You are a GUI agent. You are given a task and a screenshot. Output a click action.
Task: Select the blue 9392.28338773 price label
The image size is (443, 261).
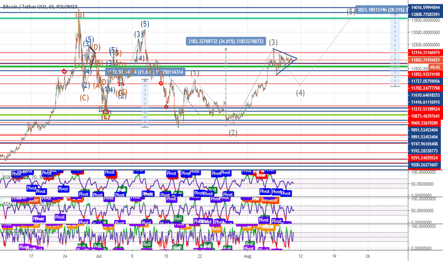click(425, 151)
